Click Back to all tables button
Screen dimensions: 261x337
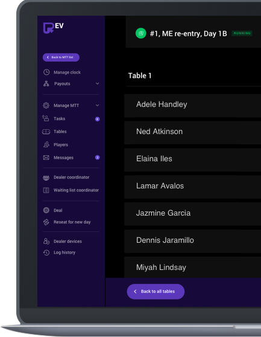click(x=156, y=292)
